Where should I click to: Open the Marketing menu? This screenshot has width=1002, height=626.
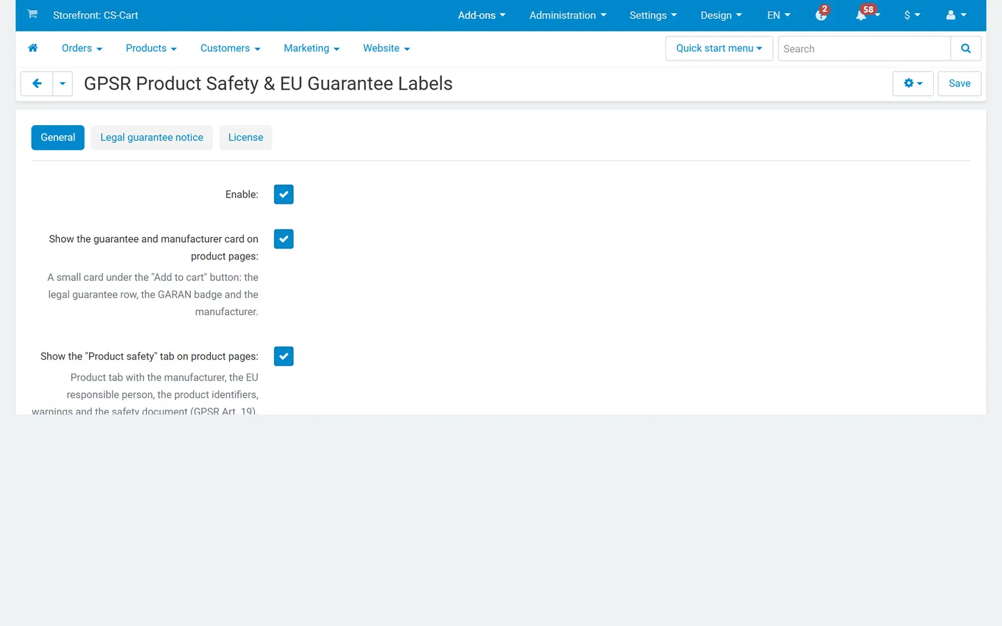click(312, 48)
